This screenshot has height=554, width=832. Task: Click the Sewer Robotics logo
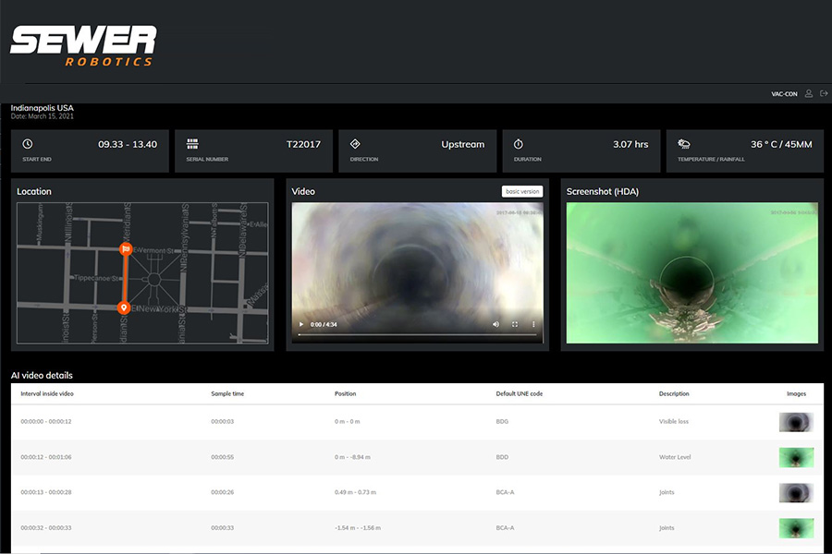(x=83, y=45)
